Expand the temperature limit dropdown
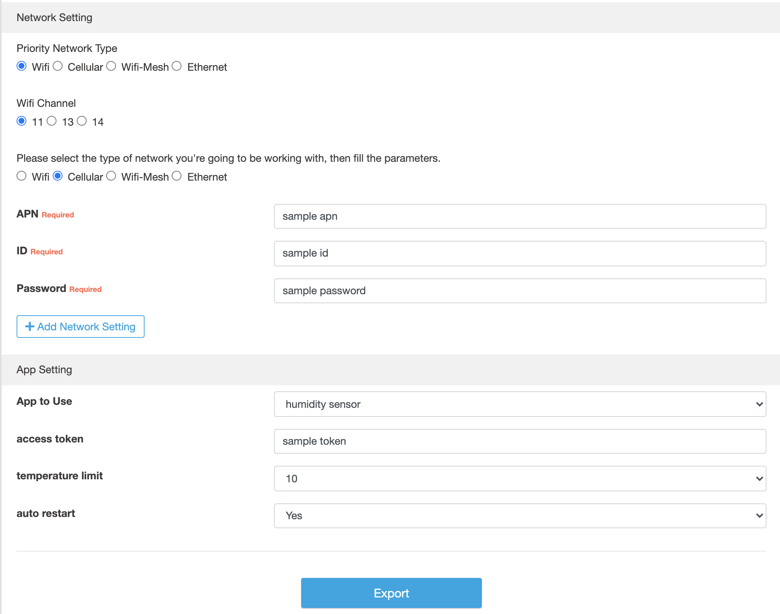The image size is (780, 614). tap(520, 479)
